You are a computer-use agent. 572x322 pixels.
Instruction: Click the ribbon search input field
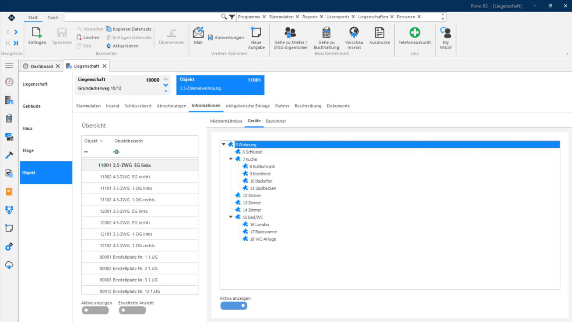click(142, 17)
